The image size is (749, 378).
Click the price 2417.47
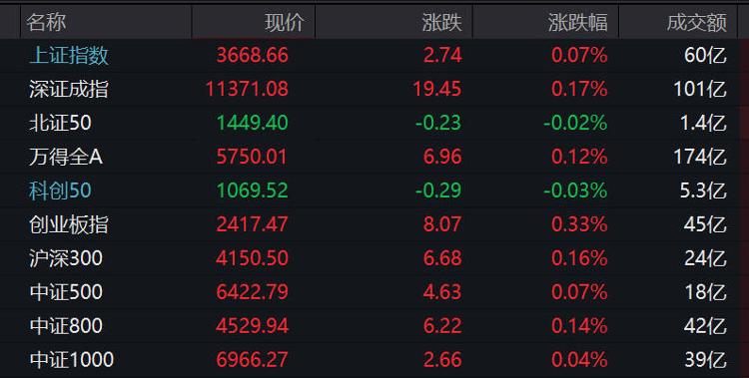coord(253,224)
